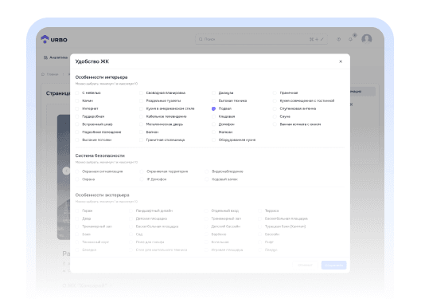Tick the Кладовая checkbox

coord(214,116)
